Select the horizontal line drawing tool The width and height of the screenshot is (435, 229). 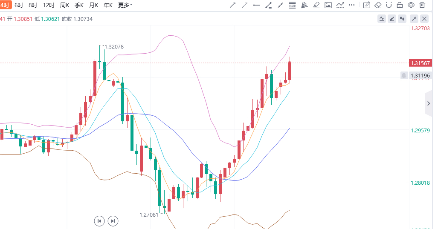pos(256,5)
